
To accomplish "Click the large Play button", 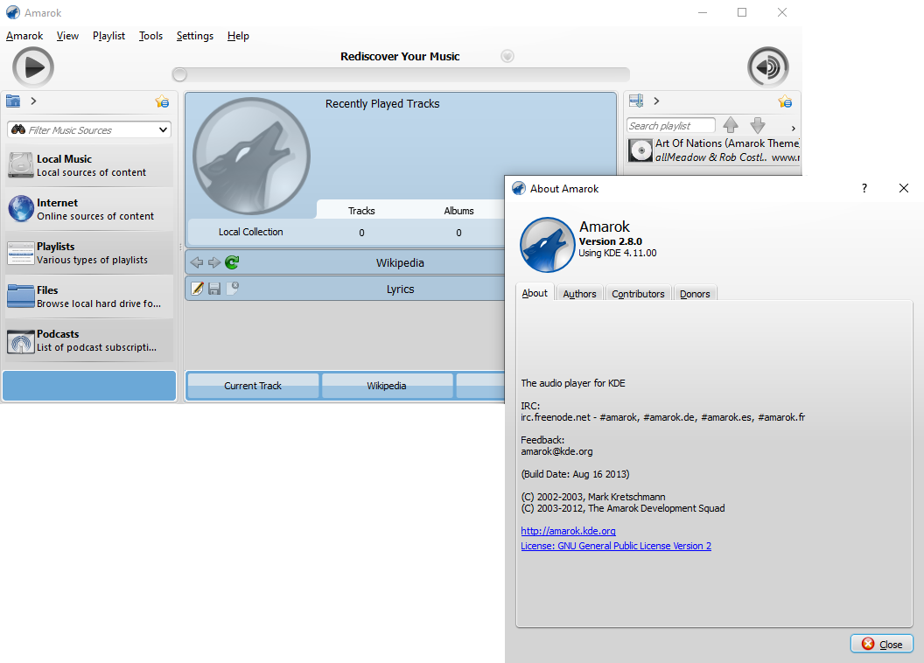I will coord(33,67).
